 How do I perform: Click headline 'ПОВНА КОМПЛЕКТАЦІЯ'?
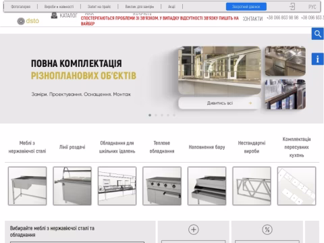[x=76, y=63]
